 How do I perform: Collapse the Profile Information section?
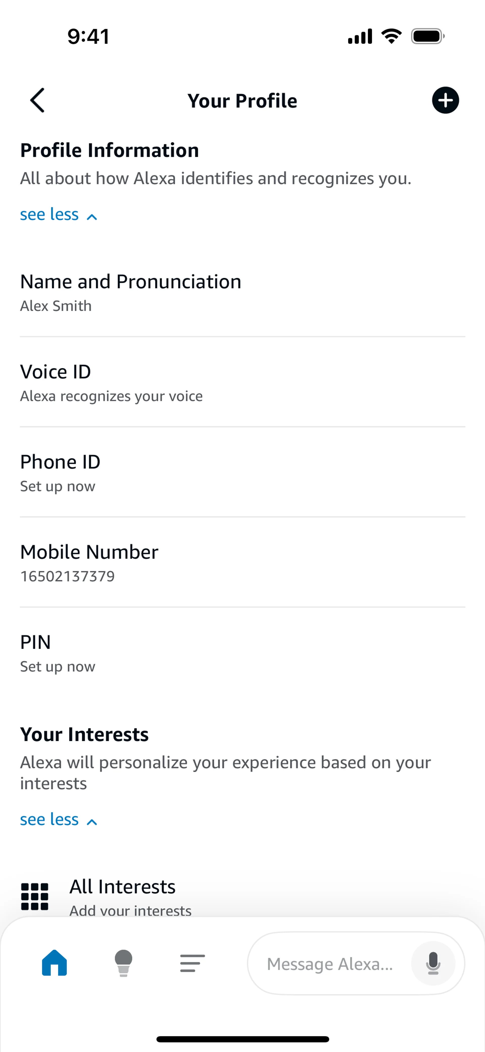[x=58, y=215]
